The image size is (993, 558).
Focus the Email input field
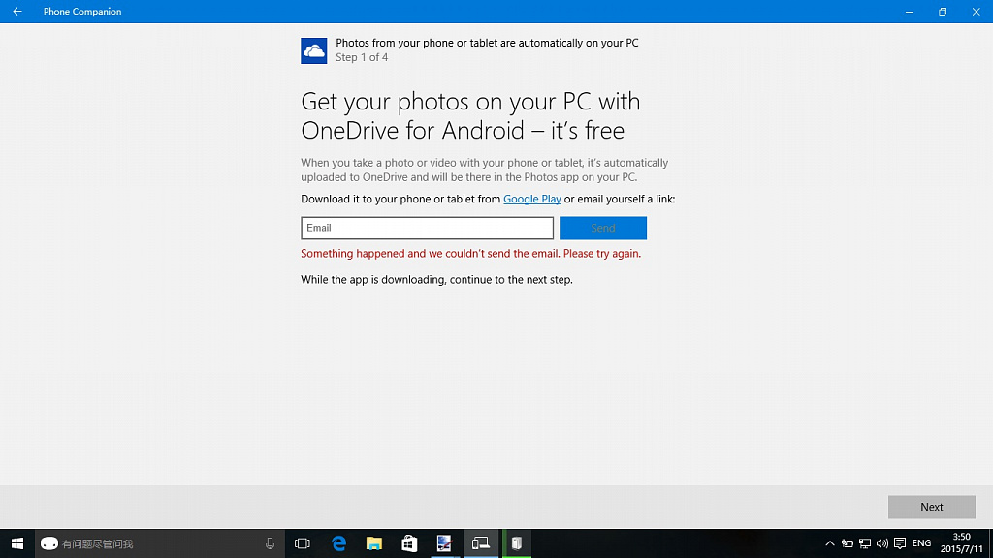click(427, 228)
